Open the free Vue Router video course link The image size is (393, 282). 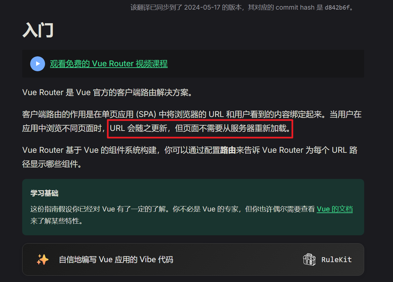point(109,64)
